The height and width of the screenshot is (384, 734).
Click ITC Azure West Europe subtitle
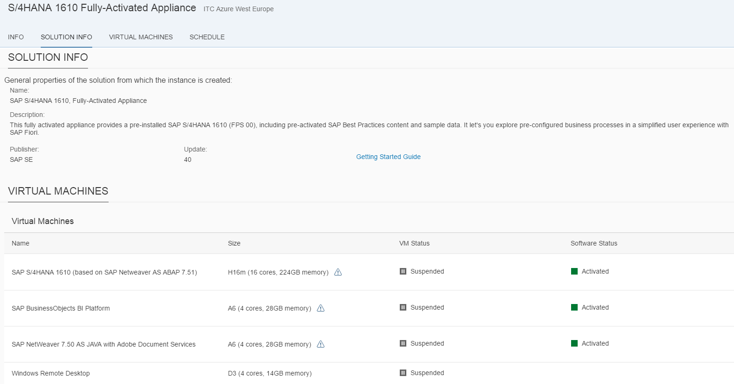(239, 9)
